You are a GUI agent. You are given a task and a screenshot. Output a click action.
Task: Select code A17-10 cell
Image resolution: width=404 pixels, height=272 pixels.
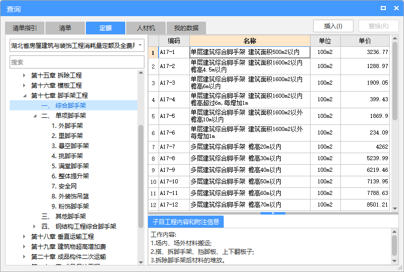point(174,181)
